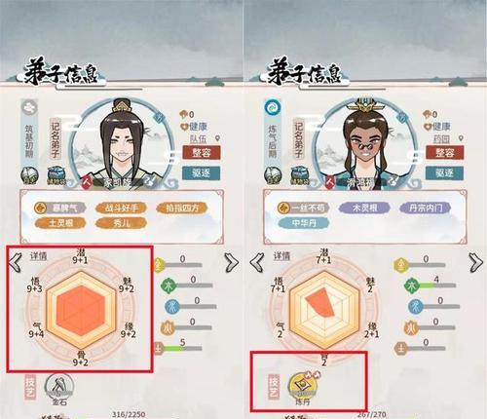Tap the wood element icon in right panel
The height and width of the screenshot is (419, 487).
coord(412,286)
